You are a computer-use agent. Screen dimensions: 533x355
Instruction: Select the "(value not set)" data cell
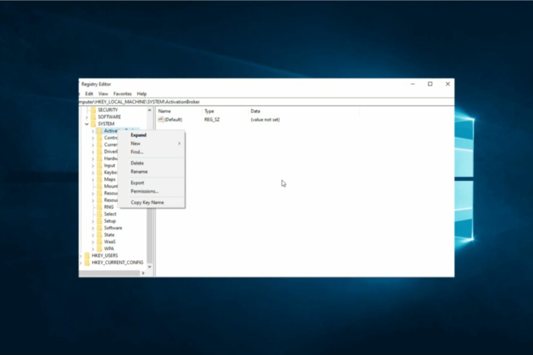265,120
